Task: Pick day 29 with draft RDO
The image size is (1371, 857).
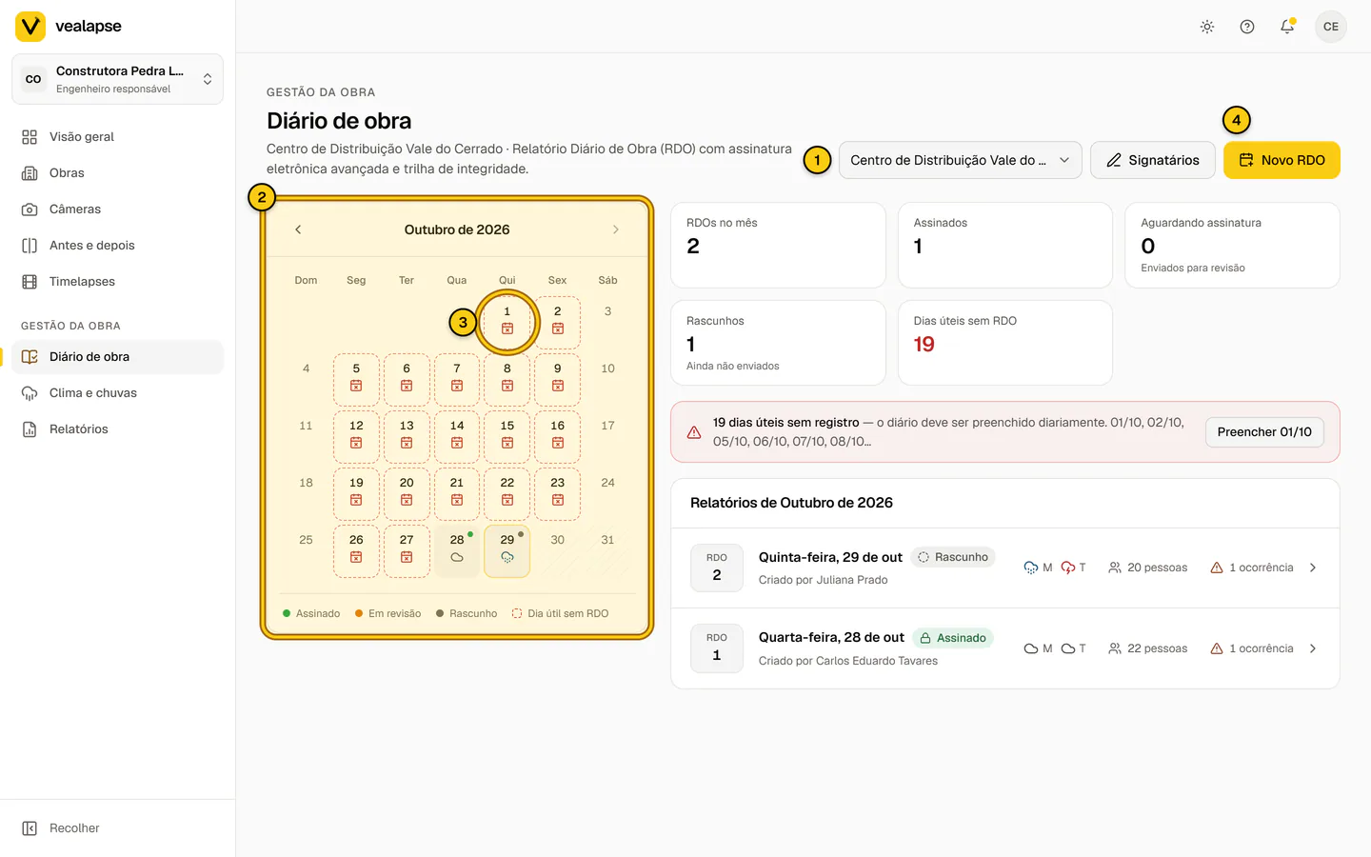Action: click(x=507, y=550)
